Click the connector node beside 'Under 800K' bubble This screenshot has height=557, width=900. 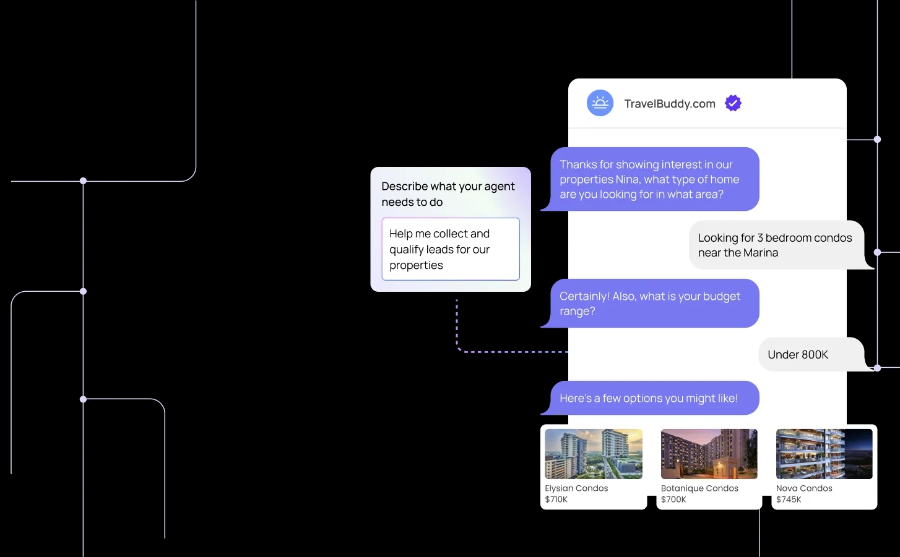[877, 368]
